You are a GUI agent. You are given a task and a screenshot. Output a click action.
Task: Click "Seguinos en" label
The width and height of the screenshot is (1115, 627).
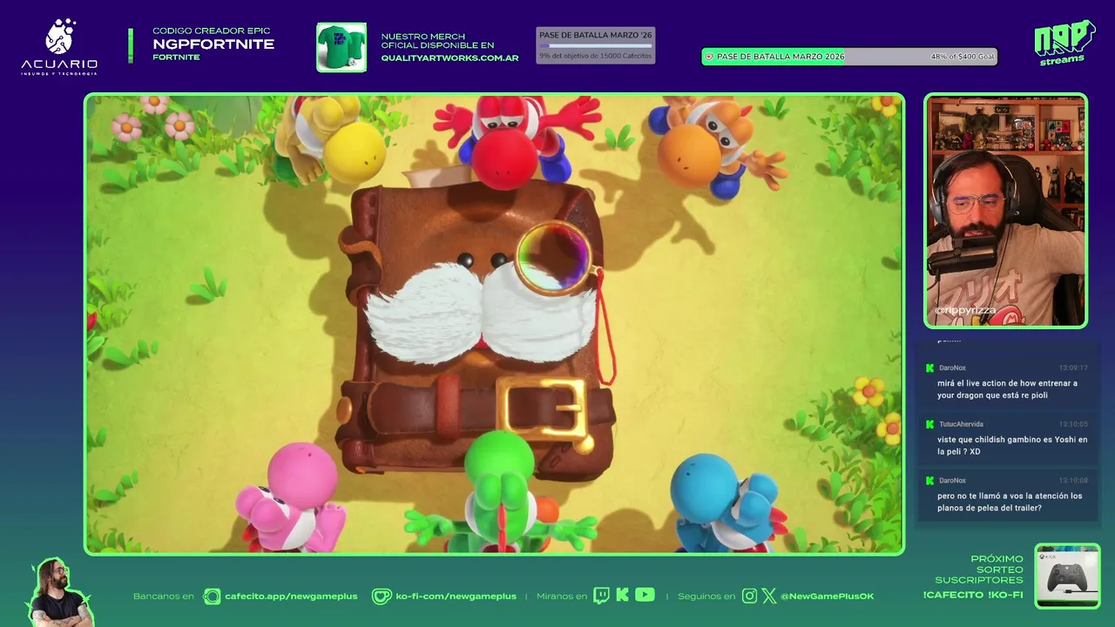coord(706,597)
